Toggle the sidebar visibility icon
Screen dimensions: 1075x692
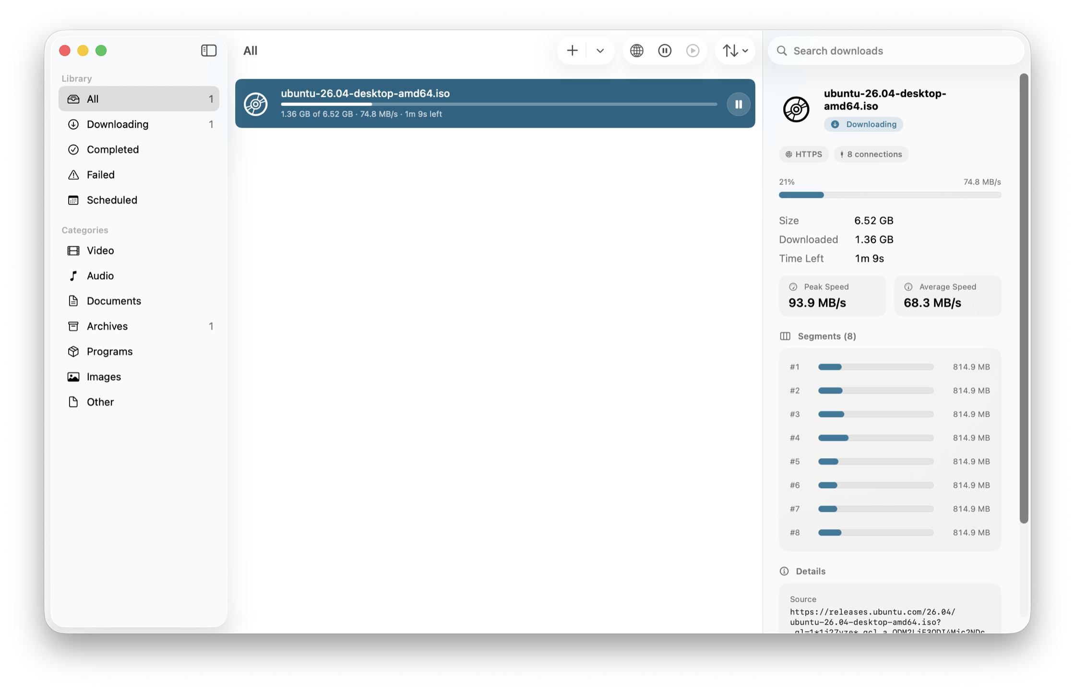point(209,50)
